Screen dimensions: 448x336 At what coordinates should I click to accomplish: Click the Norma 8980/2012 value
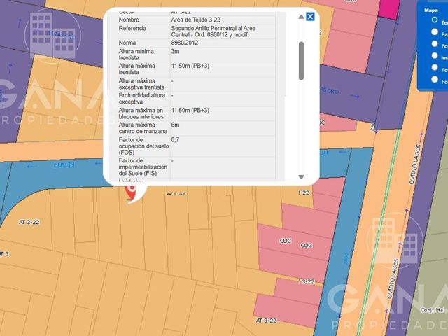185,43
